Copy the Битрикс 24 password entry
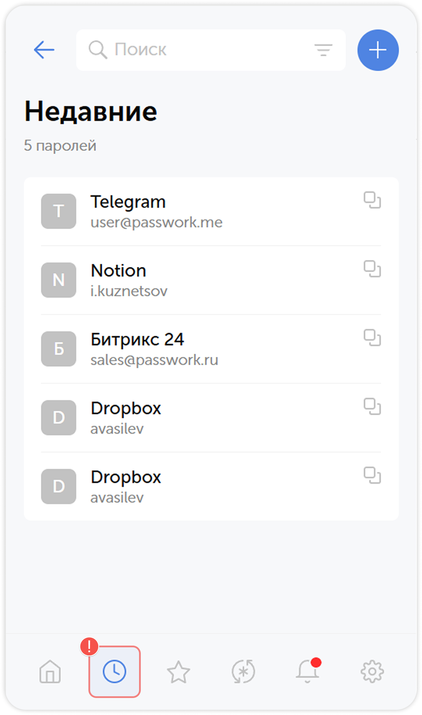 pyautogui.click(x=372, y=338)
